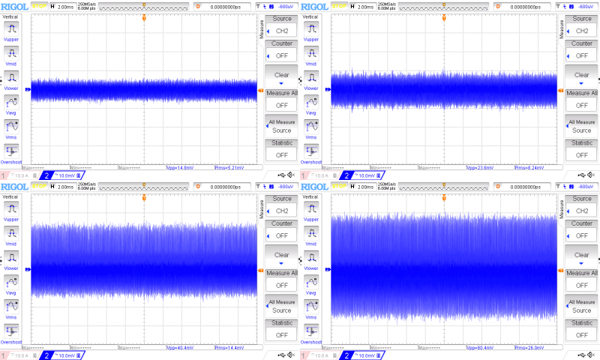This screenshot has width=600, height=360.
Task: Click the Vpp=60.4mV measurement readout
Action: (x=478, y=348)
